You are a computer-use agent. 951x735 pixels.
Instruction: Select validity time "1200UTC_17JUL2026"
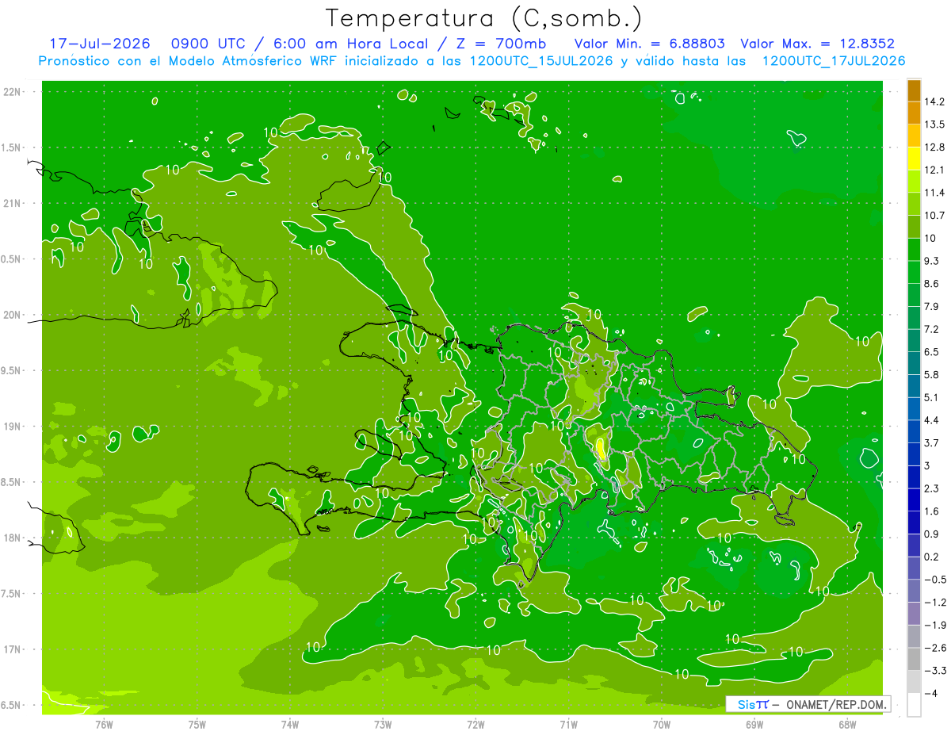pos(834,61)
